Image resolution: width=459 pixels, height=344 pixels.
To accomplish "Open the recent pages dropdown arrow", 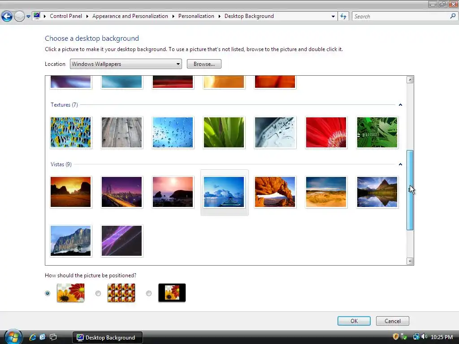I will [x=28, y=17].
